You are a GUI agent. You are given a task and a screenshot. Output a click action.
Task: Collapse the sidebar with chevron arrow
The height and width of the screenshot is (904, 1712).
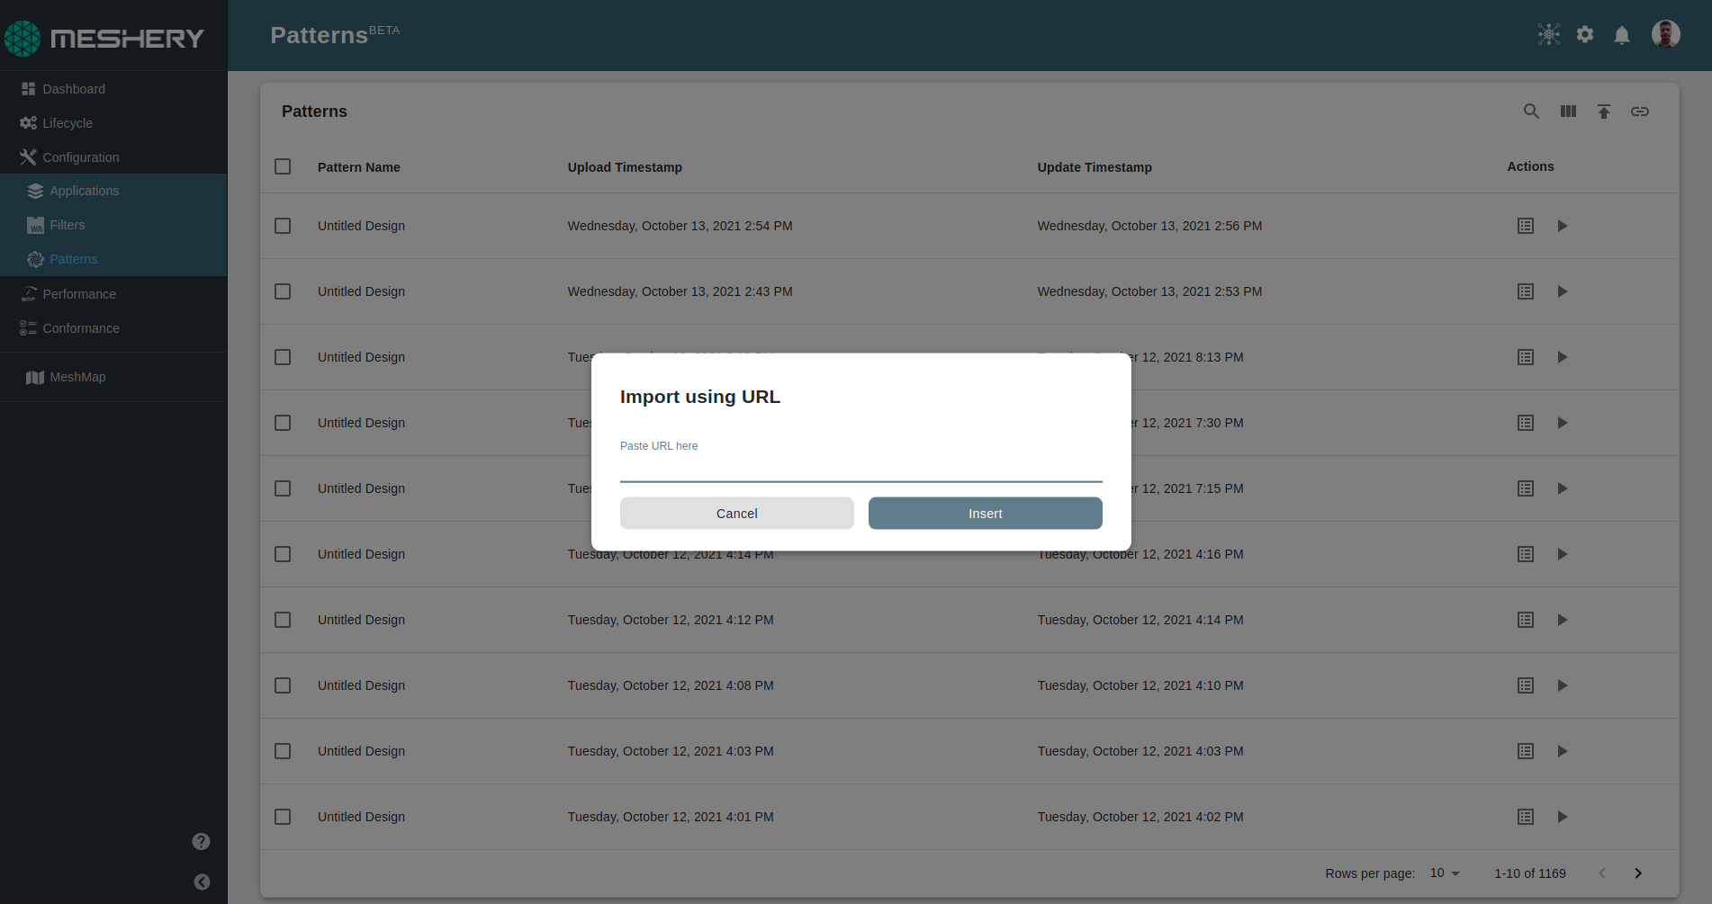click(202, 882)
